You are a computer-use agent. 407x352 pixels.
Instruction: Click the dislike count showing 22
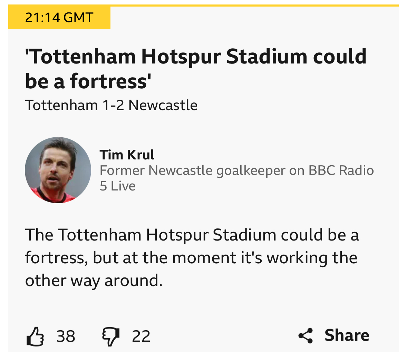(x=141, y=336)
